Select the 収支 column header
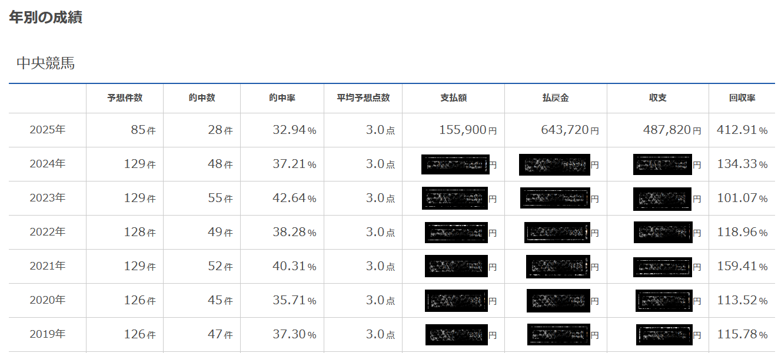The image size is (778, 353). (658, 98)
